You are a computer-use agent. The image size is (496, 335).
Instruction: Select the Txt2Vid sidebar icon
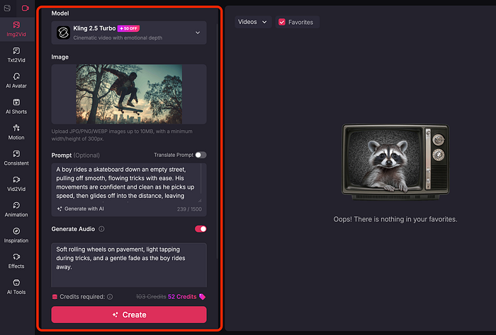click(x=16, y=54)
